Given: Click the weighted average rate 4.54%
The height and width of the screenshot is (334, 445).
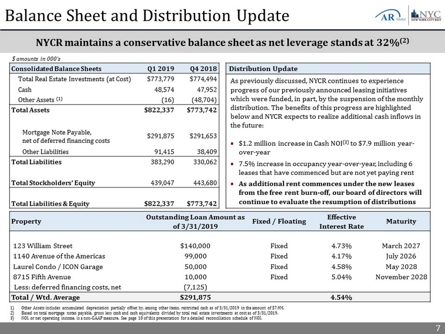Looking at the screenshot, I should (x=341, y=298).
